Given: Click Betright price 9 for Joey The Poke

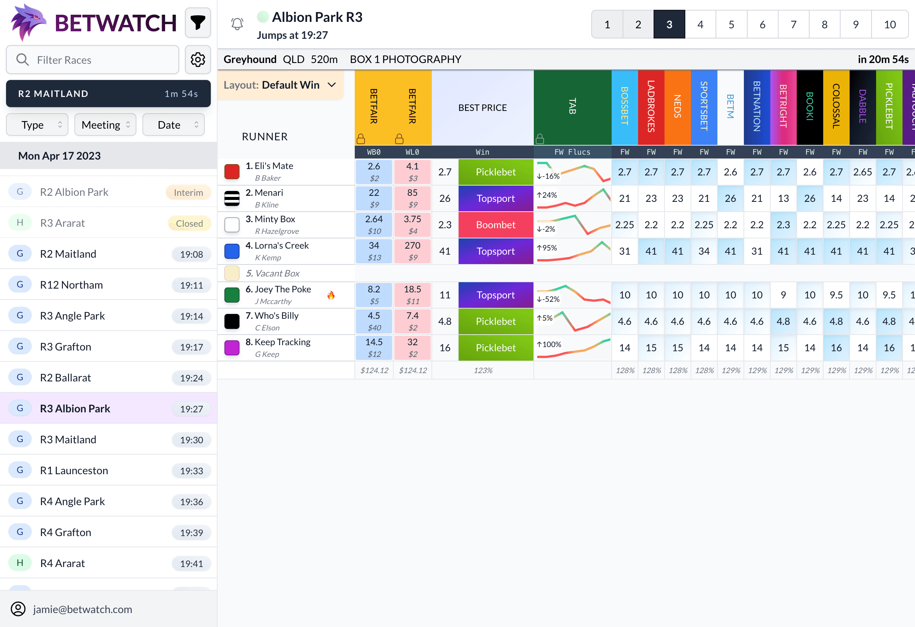Looking at the screenshot, I should point(784,295).
